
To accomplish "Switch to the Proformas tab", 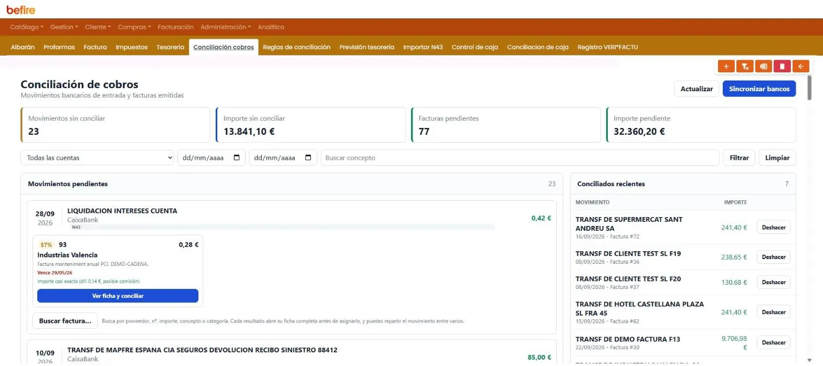I will [x=59, y=47].
